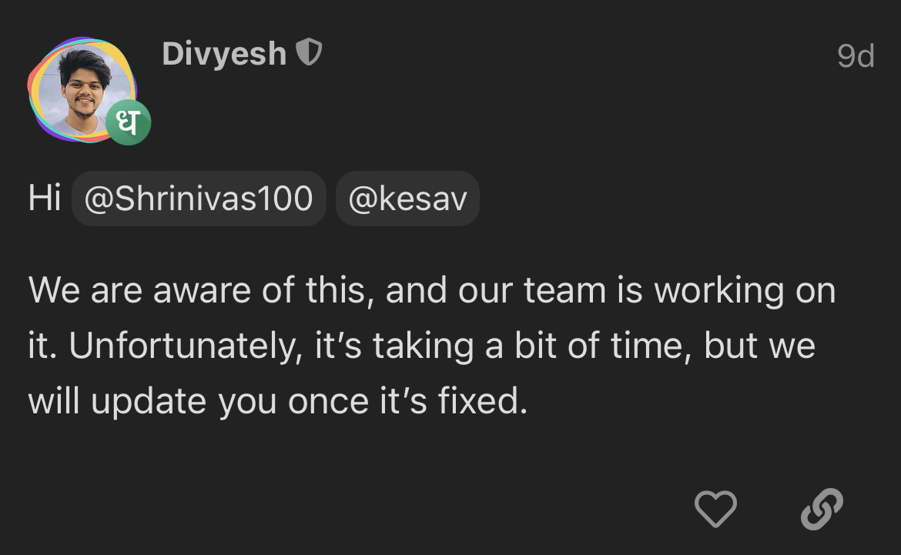Open the Divyesh username link

point(224,54)
